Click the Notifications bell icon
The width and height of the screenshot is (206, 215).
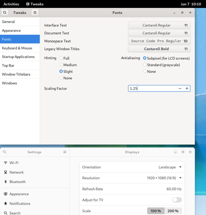click(5, 203)
